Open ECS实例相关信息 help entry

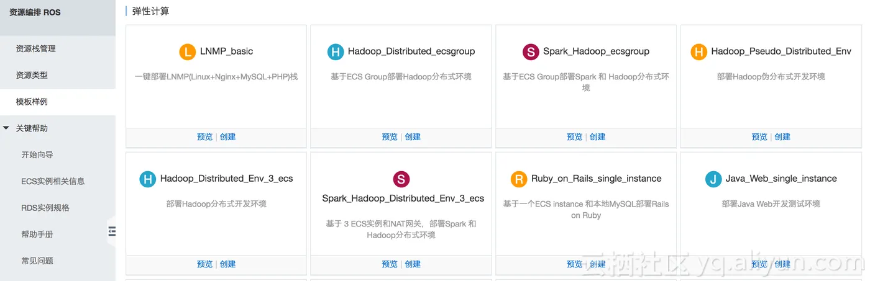53,182
